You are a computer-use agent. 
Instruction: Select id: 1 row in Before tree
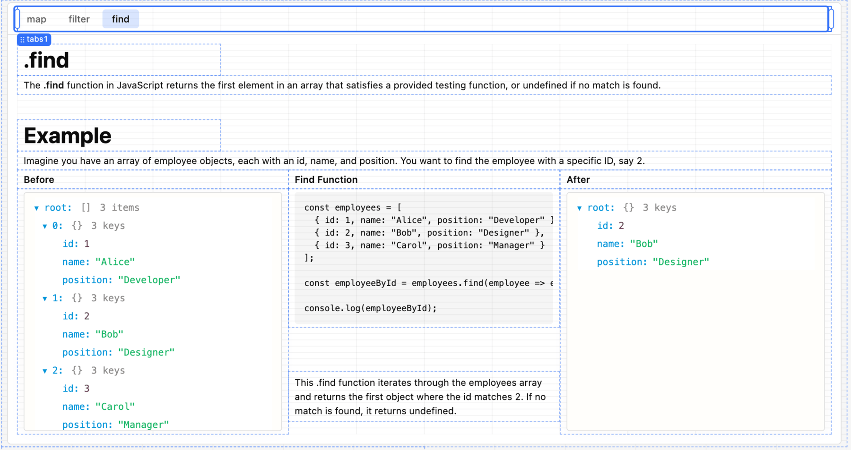(76, 244)
